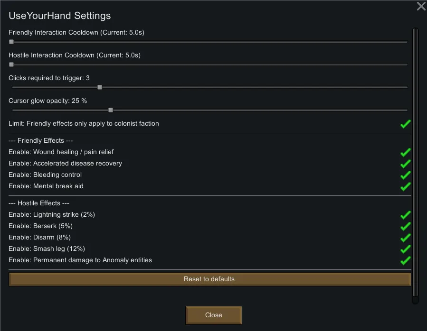Uncheck Bleeding control effect
The width and height of the screenshot is (427, 331).
[405, 175]
